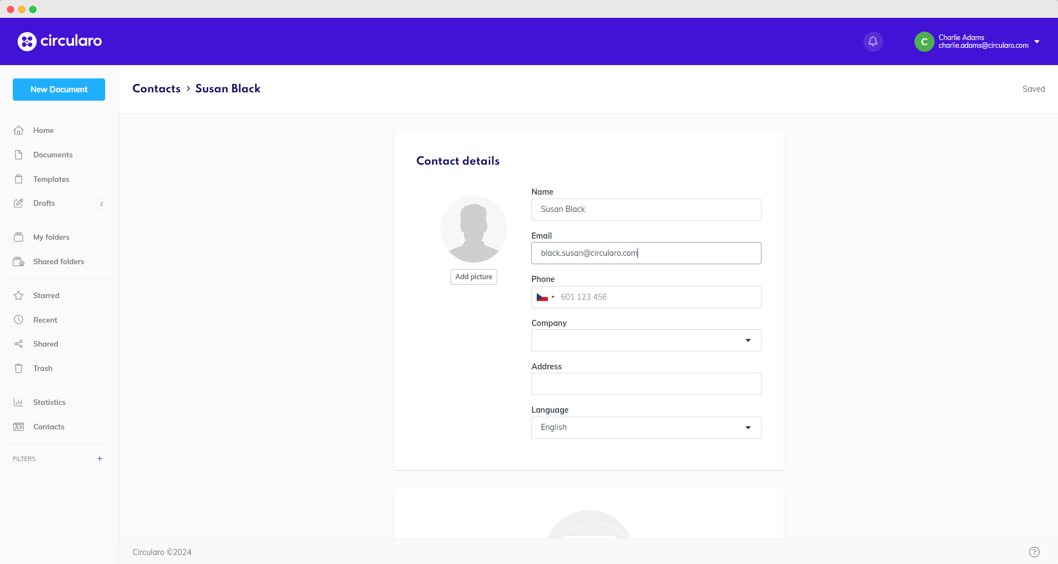Click the Address input field
The image size is (1058, 564).
645,384
